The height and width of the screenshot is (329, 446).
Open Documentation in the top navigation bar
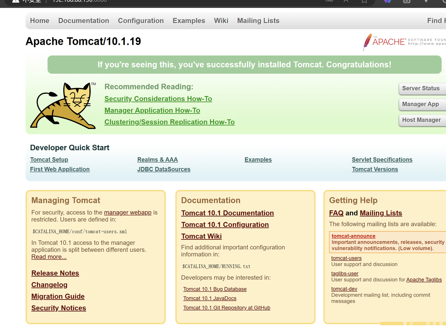pyautogui.click(x=84, y=21)
